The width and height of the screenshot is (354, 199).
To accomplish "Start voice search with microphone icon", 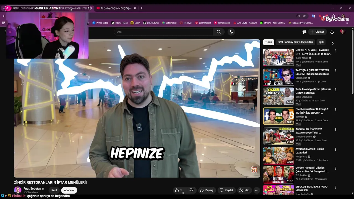I will pyautogui.click(x=231, y=32).
